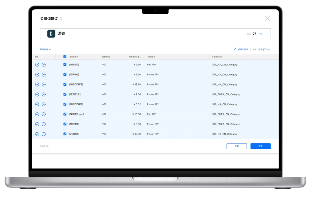Accept the ¥10.88 iPad keyword suggestion
The image size is (311, 197).
pos(37,114)
